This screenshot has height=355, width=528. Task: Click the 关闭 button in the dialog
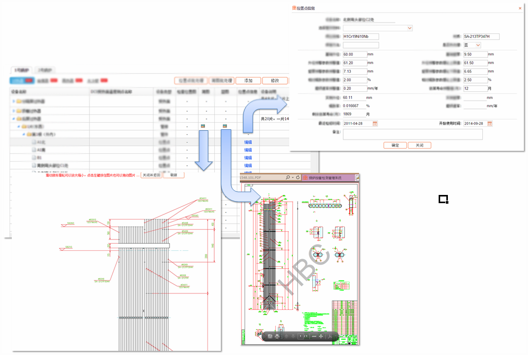(419, 145)
